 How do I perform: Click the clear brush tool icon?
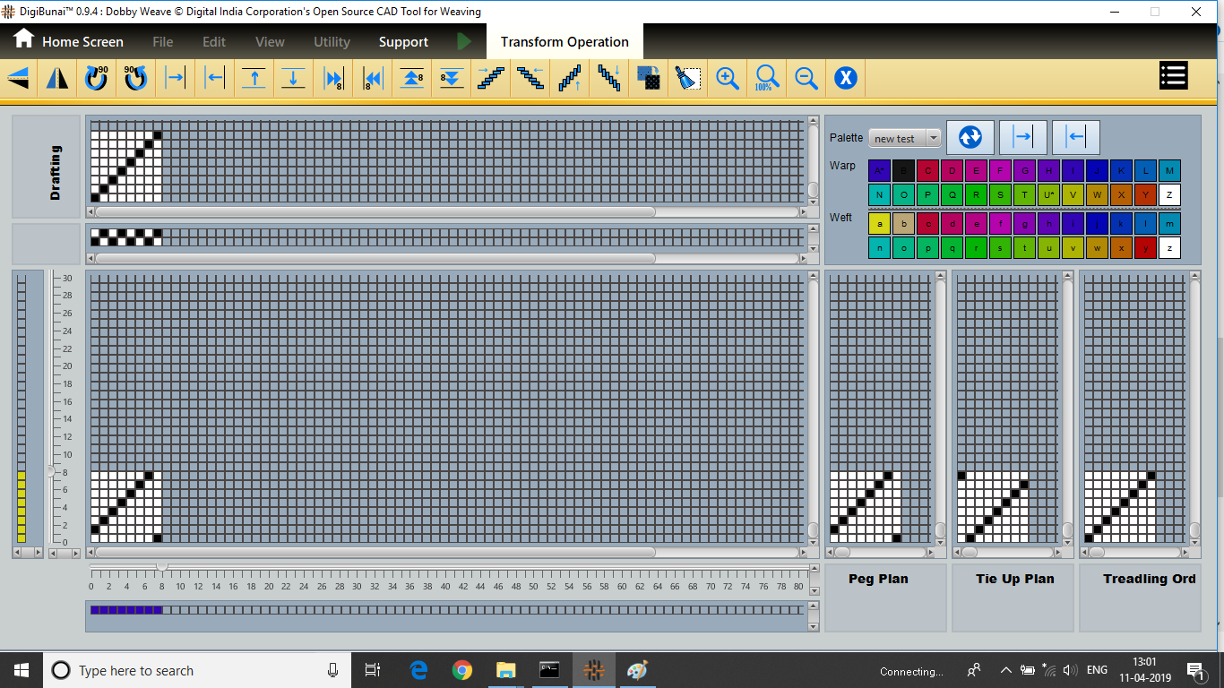687,79
